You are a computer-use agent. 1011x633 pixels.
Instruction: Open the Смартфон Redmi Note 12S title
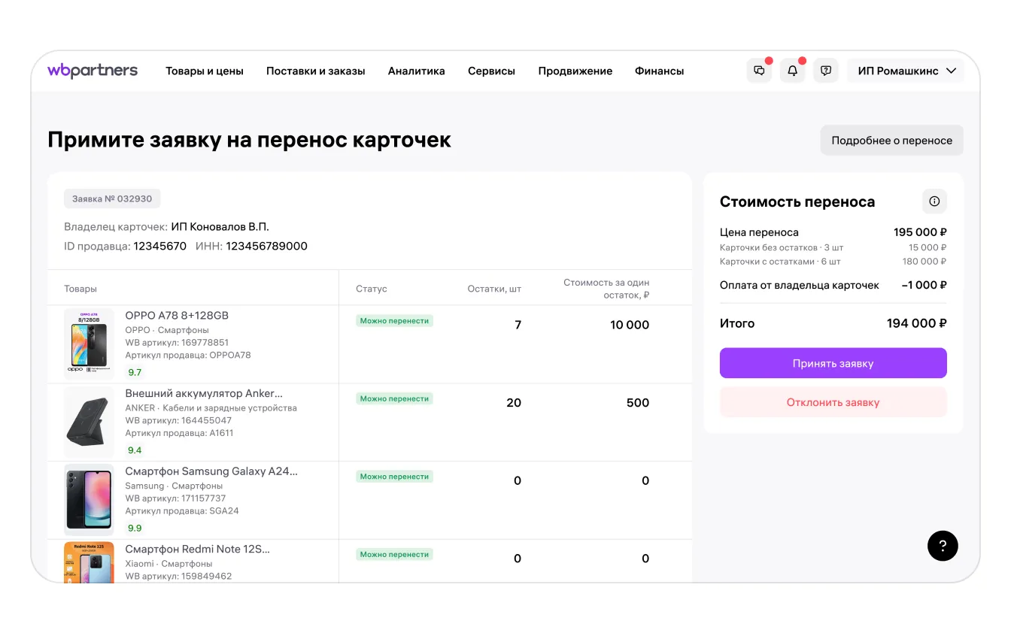pos(197,549)
